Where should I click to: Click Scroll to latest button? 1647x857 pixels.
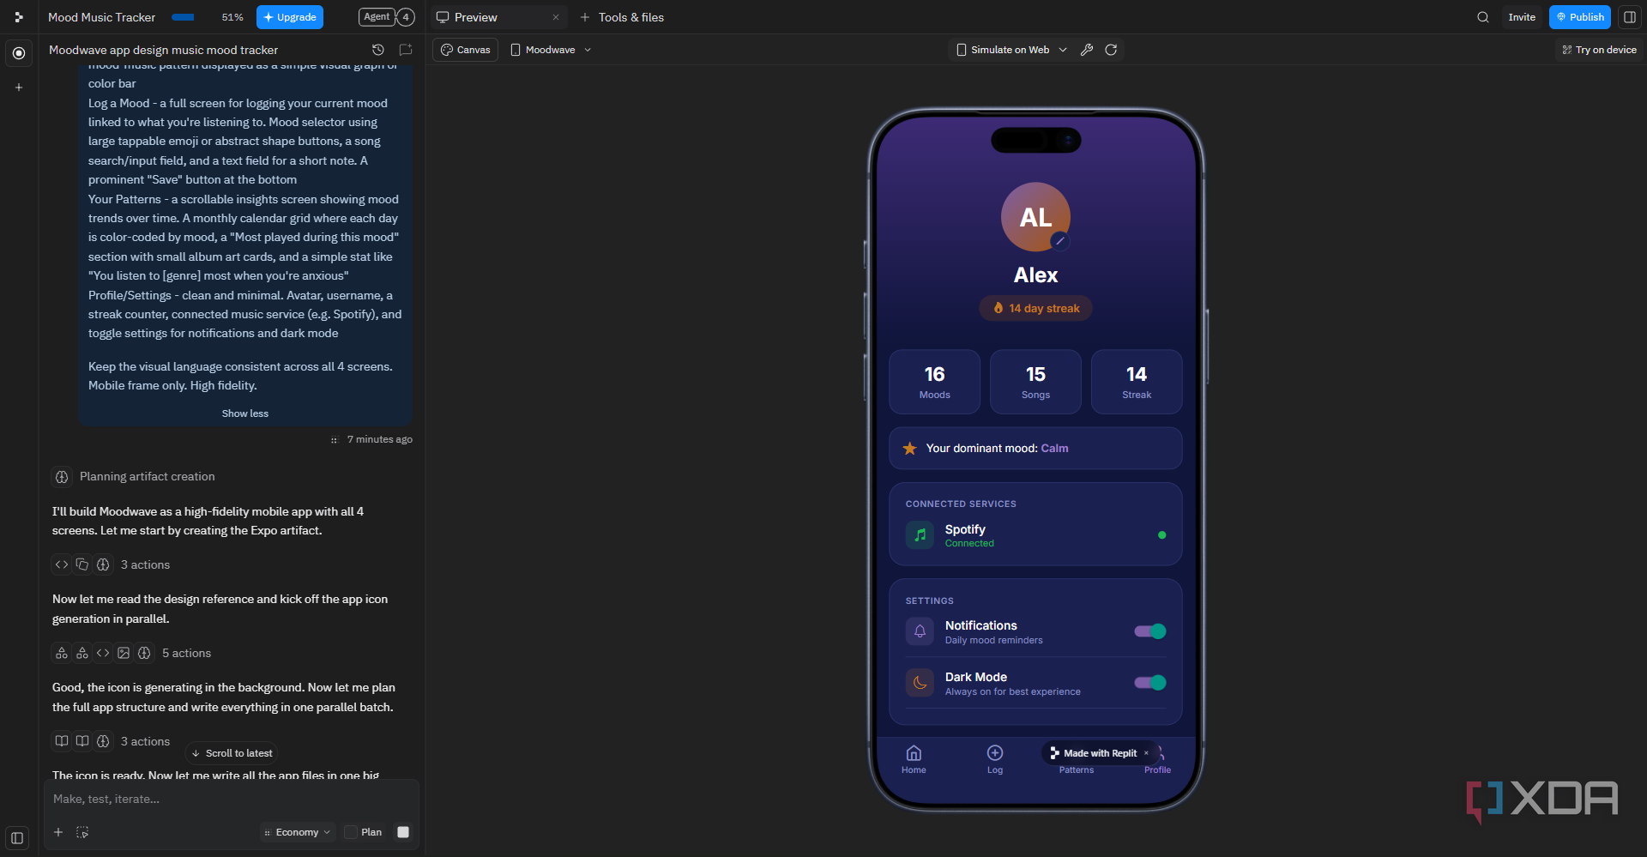pos(232,753)
